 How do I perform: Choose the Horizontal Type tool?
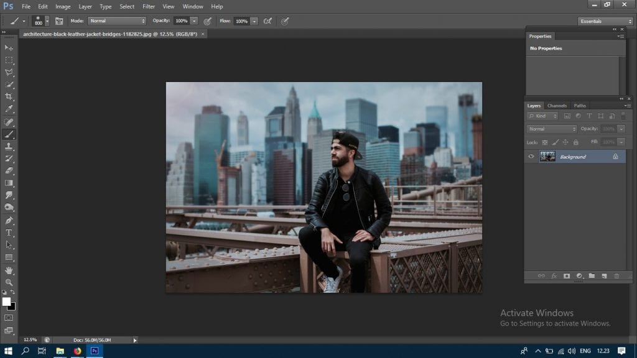click(x=9, y=232)
